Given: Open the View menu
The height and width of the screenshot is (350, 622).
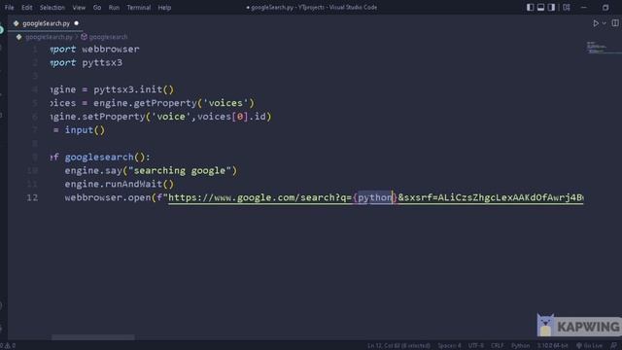Looking at the screenshot, I should (79, 7).
